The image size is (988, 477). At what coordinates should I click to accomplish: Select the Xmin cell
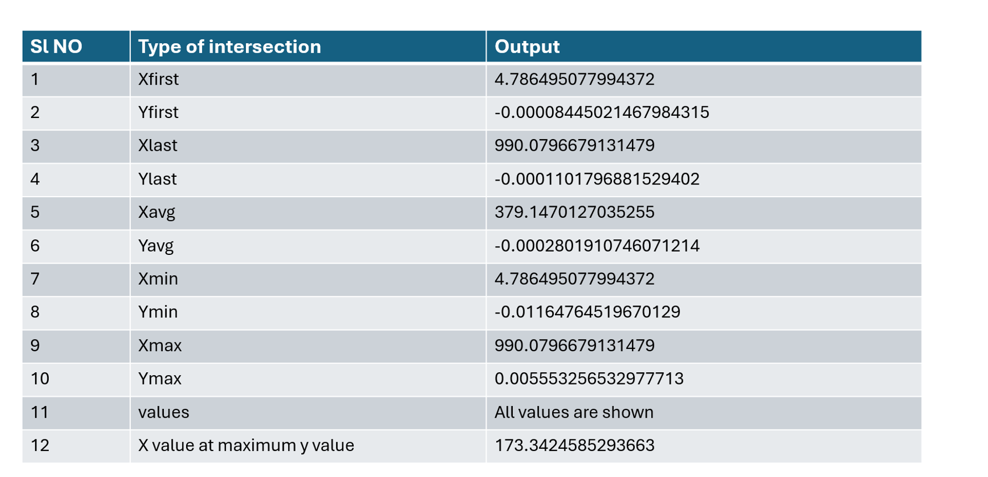click(158, 279)
